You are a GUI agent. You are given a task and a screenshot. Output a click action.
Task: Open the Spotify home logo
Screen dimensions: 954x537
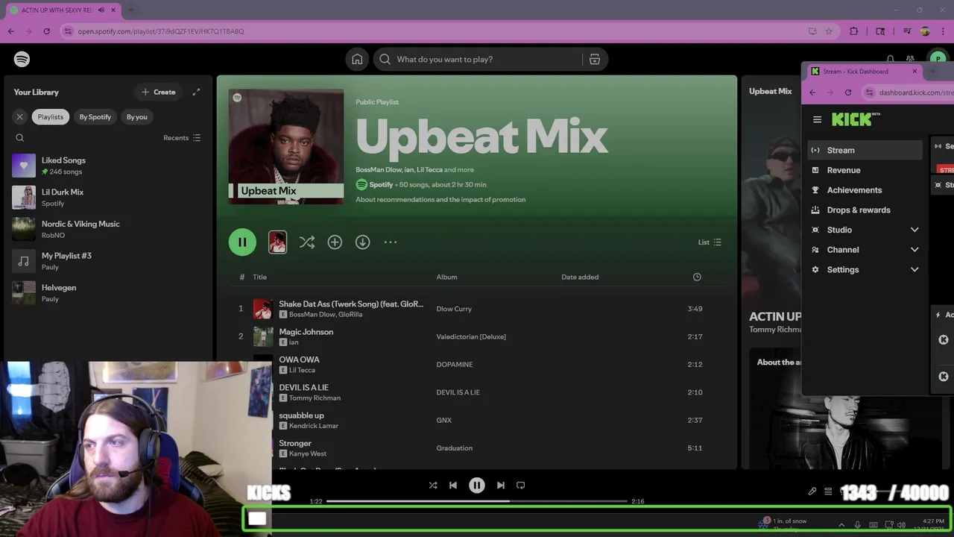tap(22, 59)
